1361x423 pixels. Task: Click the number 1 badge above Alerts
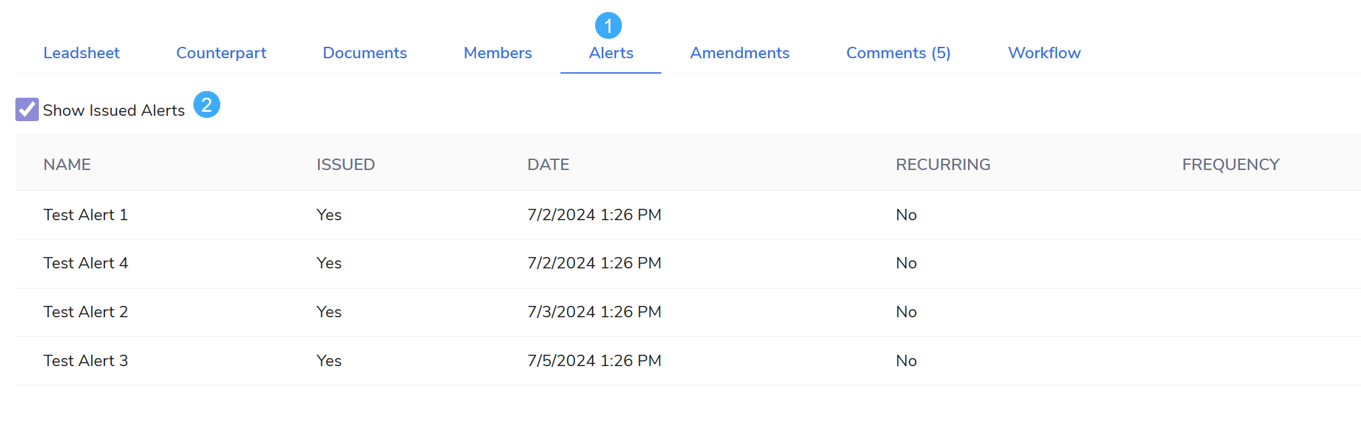tap(608, 26)
